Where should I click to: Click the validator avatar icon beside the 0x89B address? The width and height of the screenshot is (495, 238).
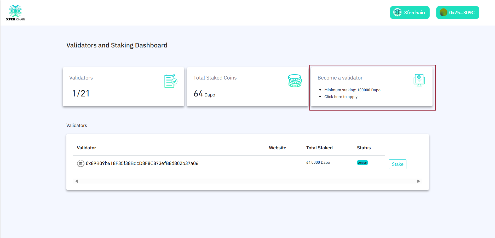tap(80, 163)
